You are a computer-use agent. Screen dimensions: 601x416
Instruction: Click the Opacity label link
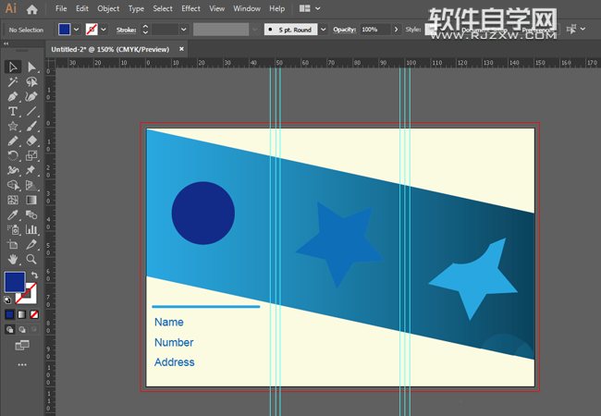click(x=344, y=30)
